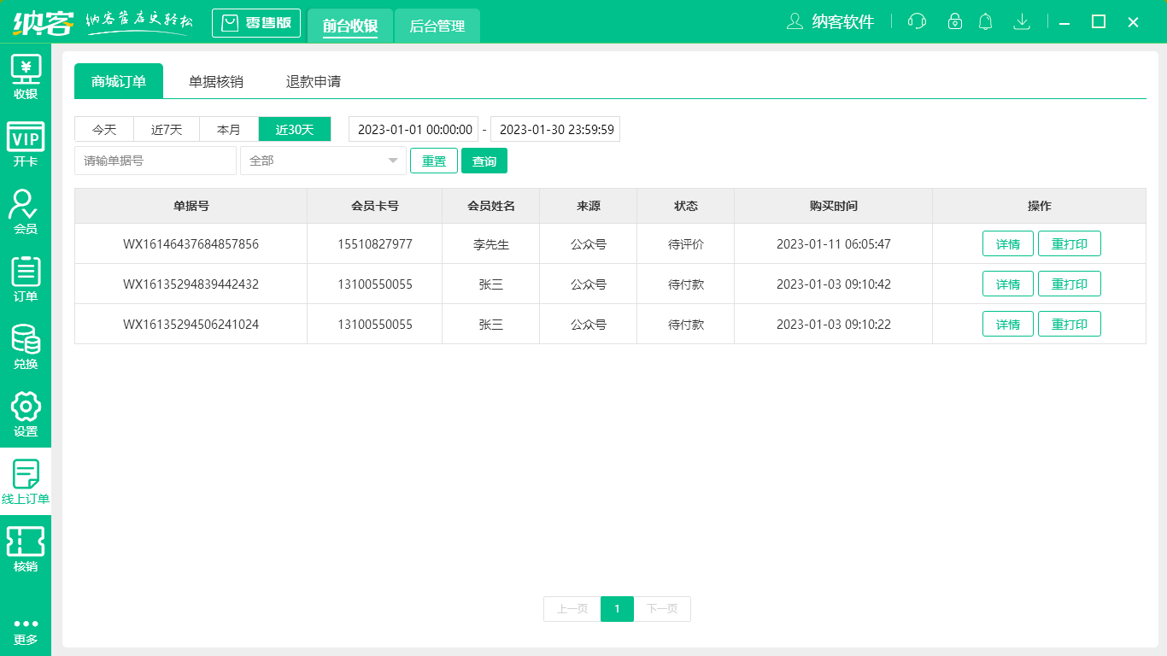Click the 请输入单据号 input field
Image resolution: width=1167 pixels, height=656 pixels.
[155, 161]
